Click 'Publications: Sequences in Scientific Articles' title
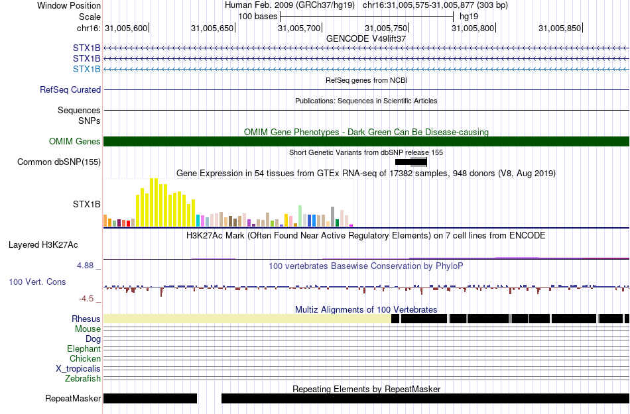 366,101
